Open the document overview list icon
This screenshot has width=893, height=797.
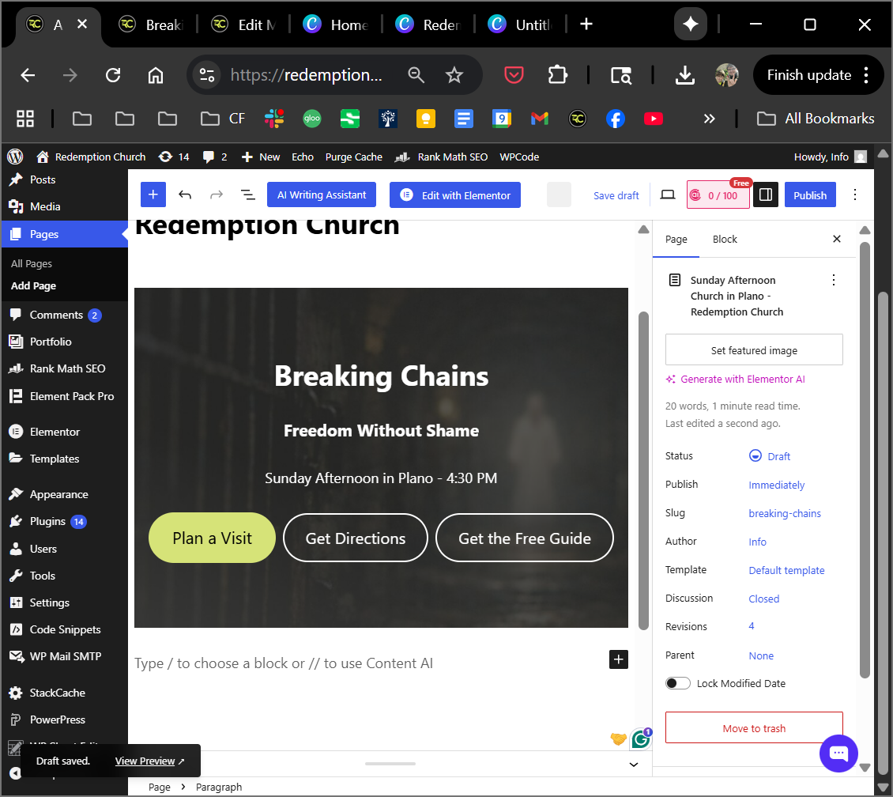click(x=247, y=195)
